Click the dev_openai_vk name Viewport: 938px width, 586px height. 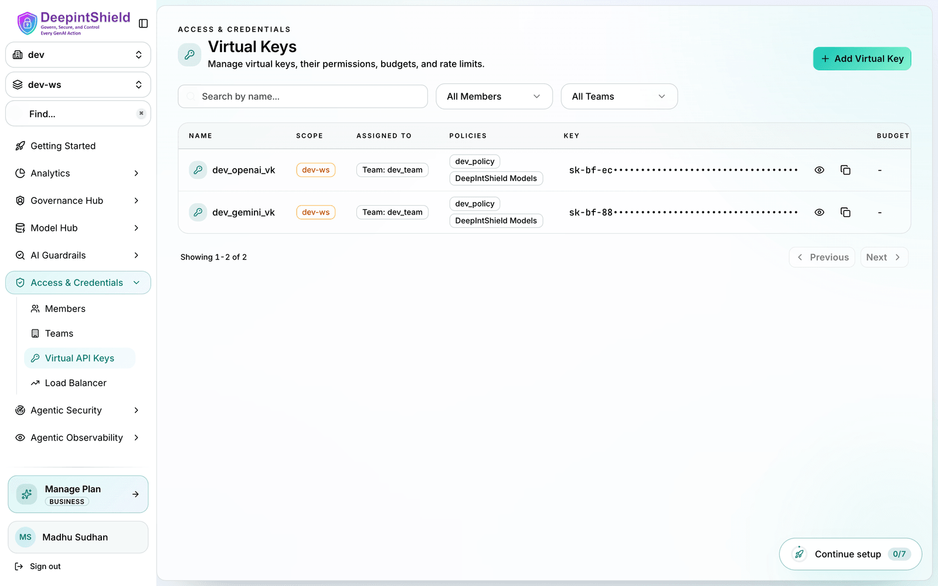243,170
